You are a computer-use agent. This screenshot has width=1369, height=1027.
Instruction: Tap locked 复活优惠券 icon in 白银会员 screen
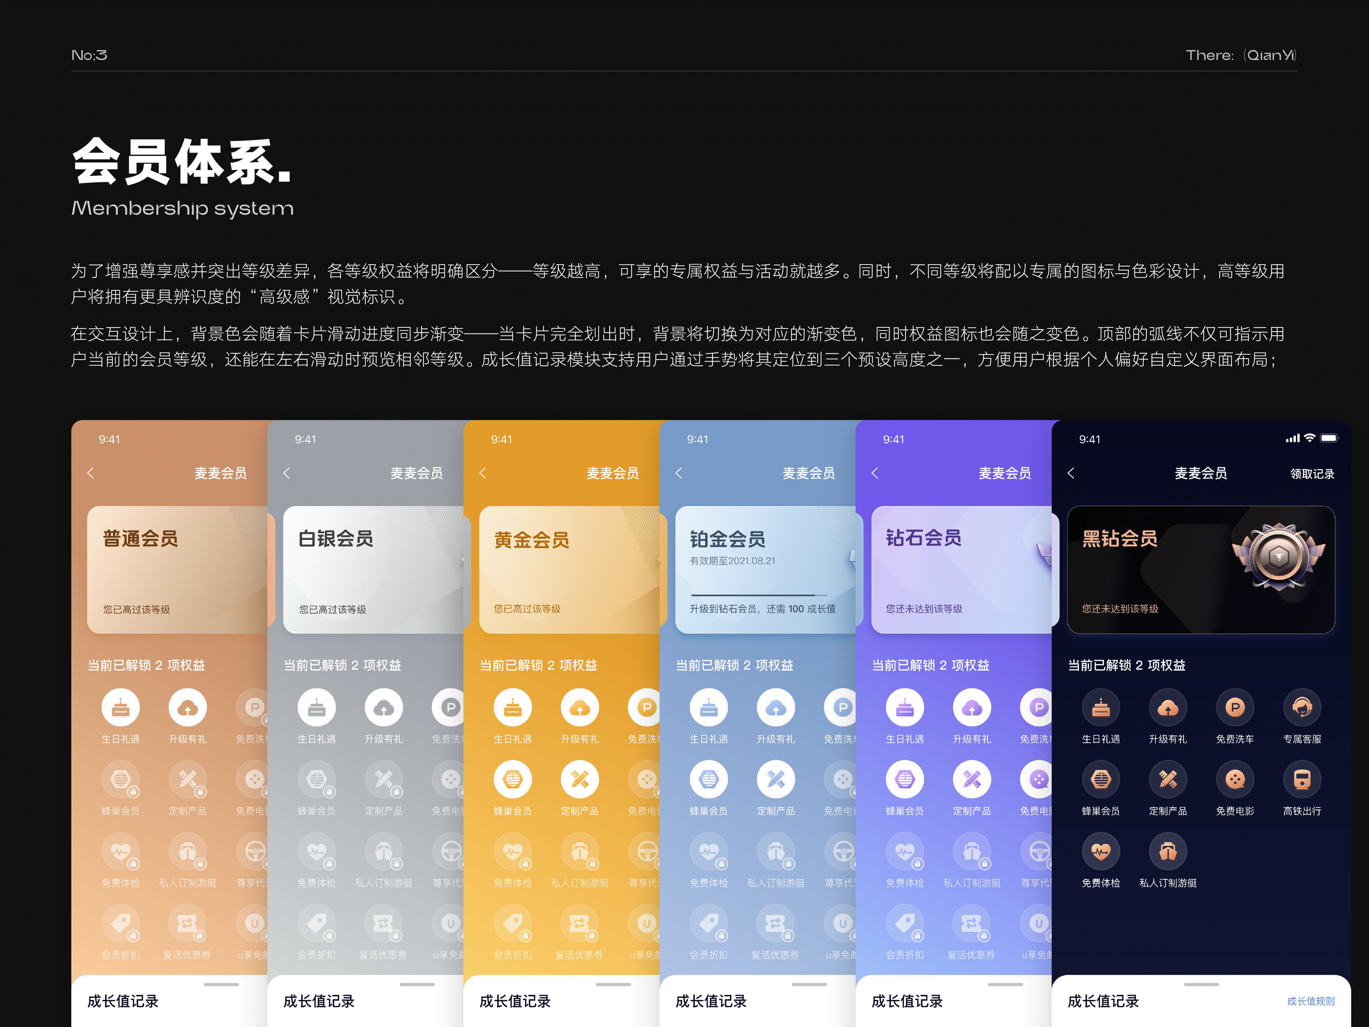[384, 923]
